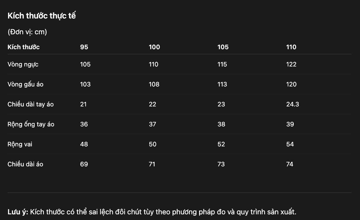This screenshot has height=220, width=360.
Task: Select the "Chiều dài áo" row label
Action: coord(25,164)
